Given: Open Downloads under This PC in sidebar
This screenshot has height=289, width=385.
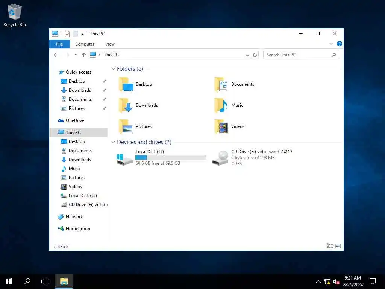Looking at the screenshot, I should tap(80, 160).
